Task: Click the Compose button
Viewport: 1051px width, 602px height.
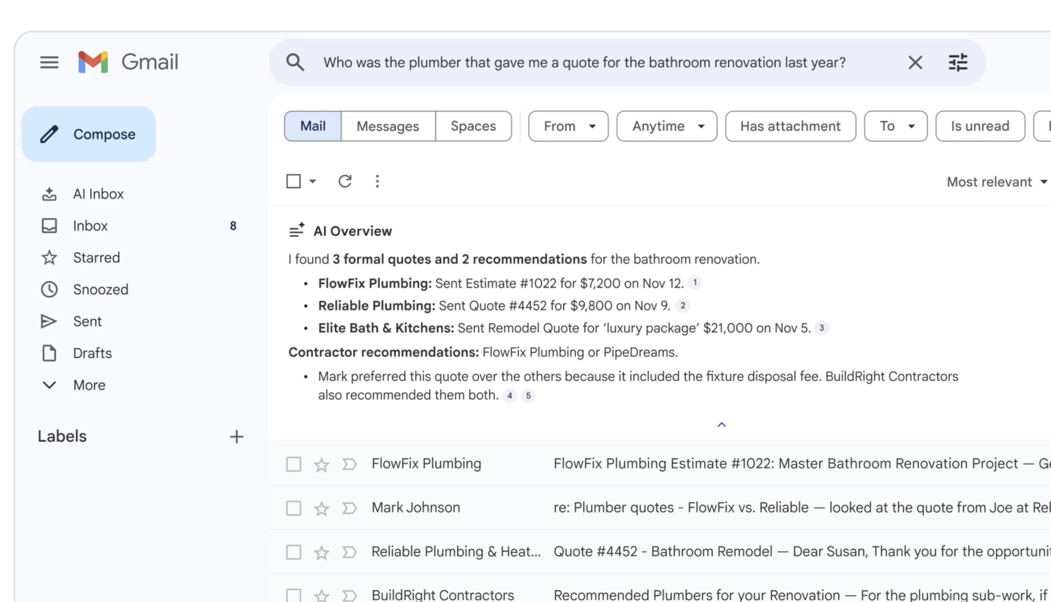Action: point(89,134)
